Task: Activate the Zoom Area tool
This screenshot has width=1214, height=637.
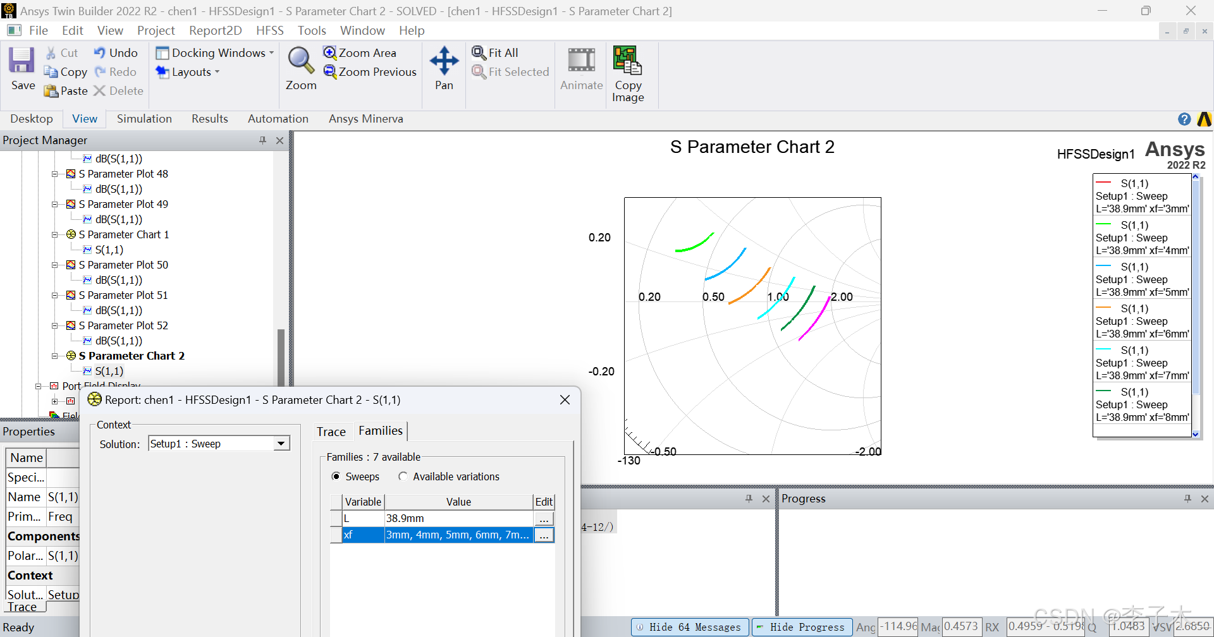Action: [x=330, y=52]
